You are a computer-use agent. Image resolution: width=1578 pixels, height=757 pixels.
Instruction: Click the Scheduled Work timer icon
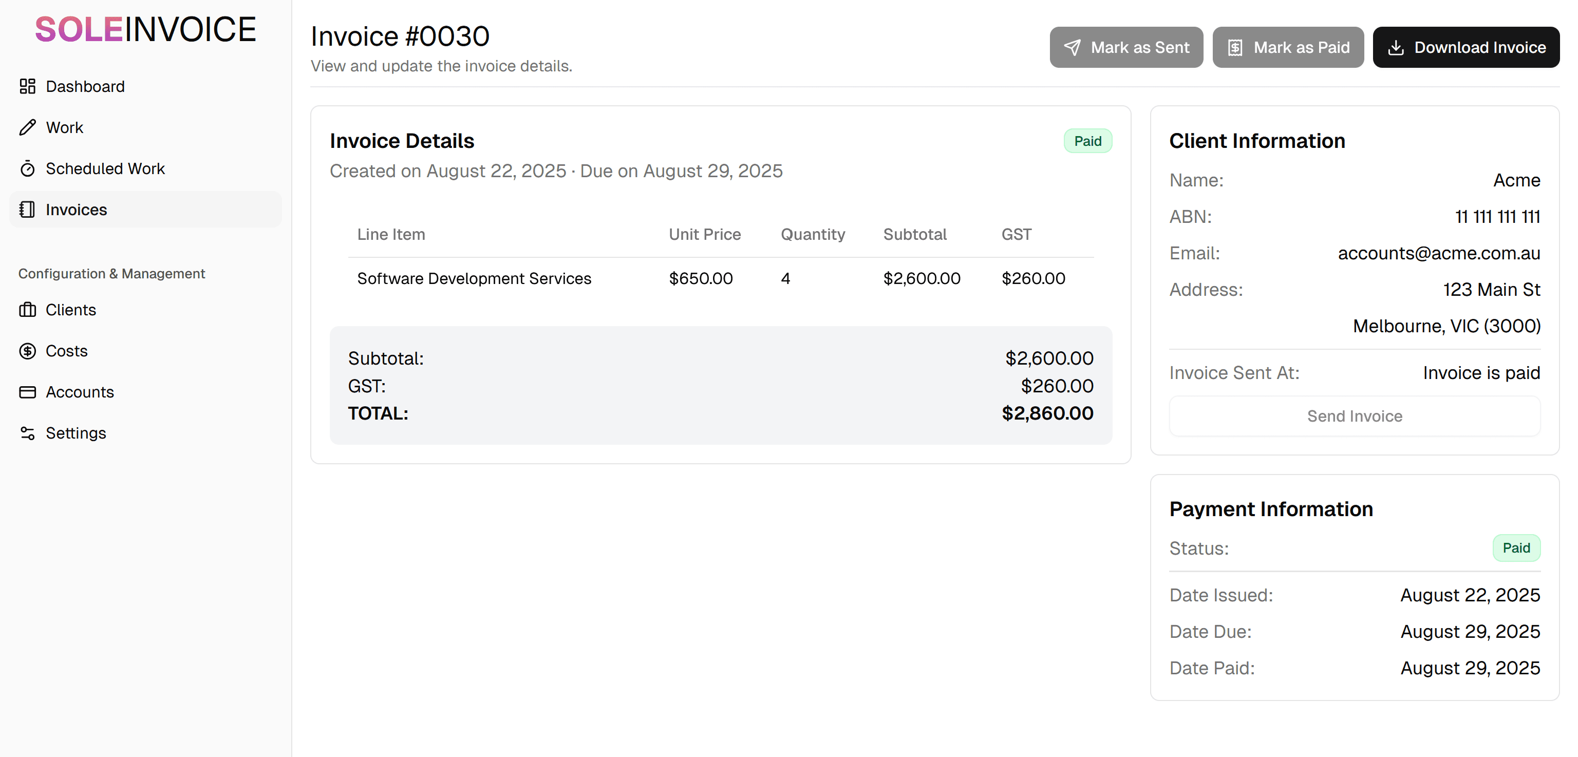point(28,168)
